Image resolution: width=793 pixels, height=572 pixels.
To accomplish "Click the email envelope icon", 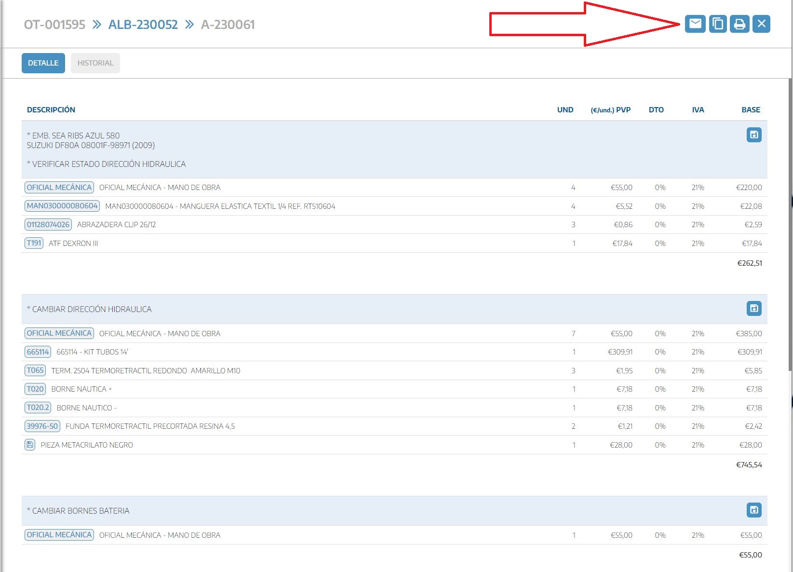I will pyautogui.click(x=695, y=24).
